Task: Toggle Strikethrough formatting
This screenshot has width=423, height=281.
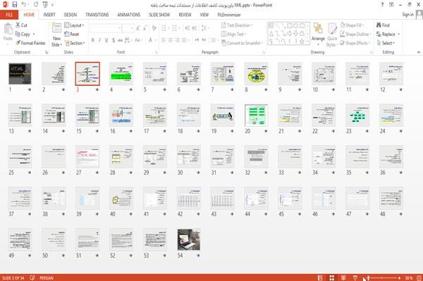Action: [120, 40]
